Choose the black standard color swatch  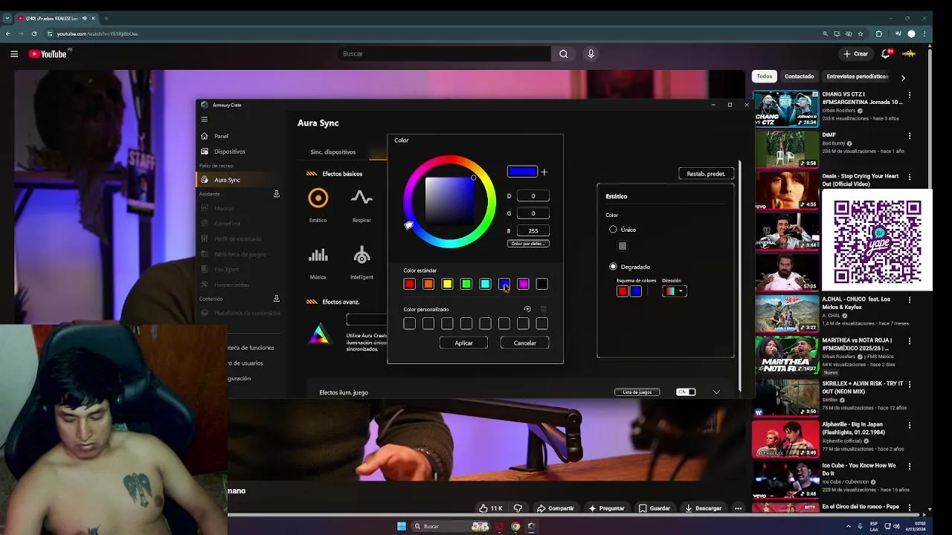[542, 284]
